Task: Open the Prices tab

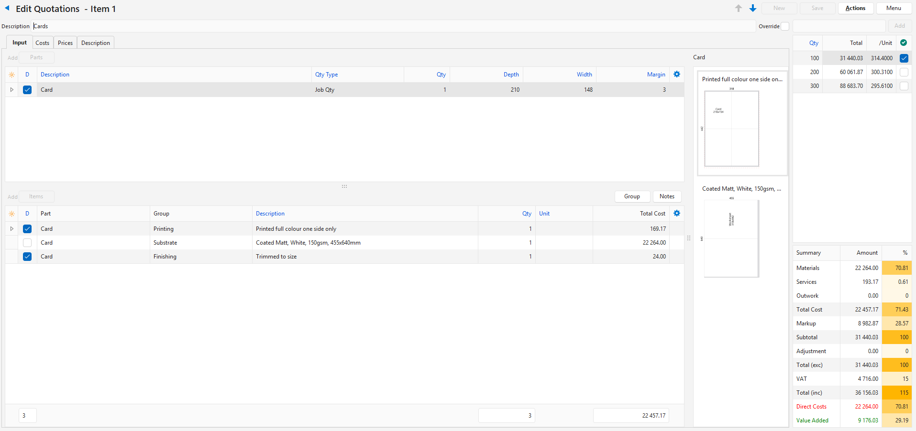Action: point(65,43)
